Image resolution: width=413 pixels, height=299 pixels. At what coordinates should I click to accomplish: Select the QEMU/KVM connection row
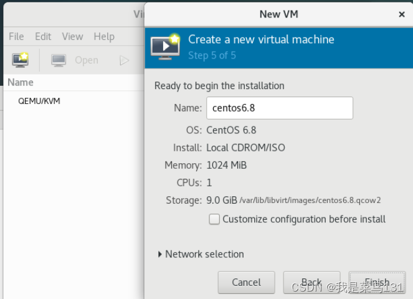click(74, 101)
